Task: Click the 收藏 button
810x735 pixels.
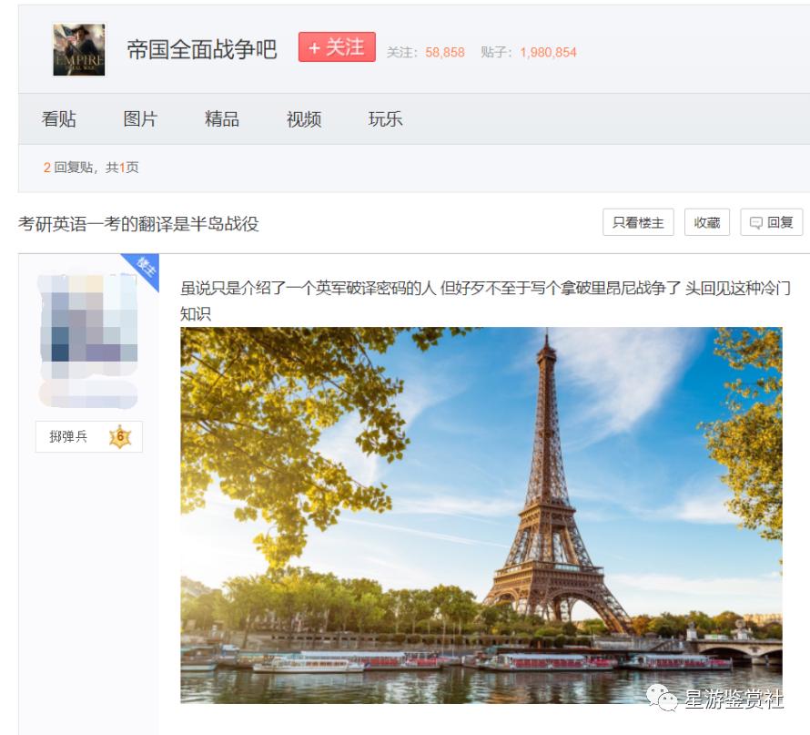Action: pos(707,221)
